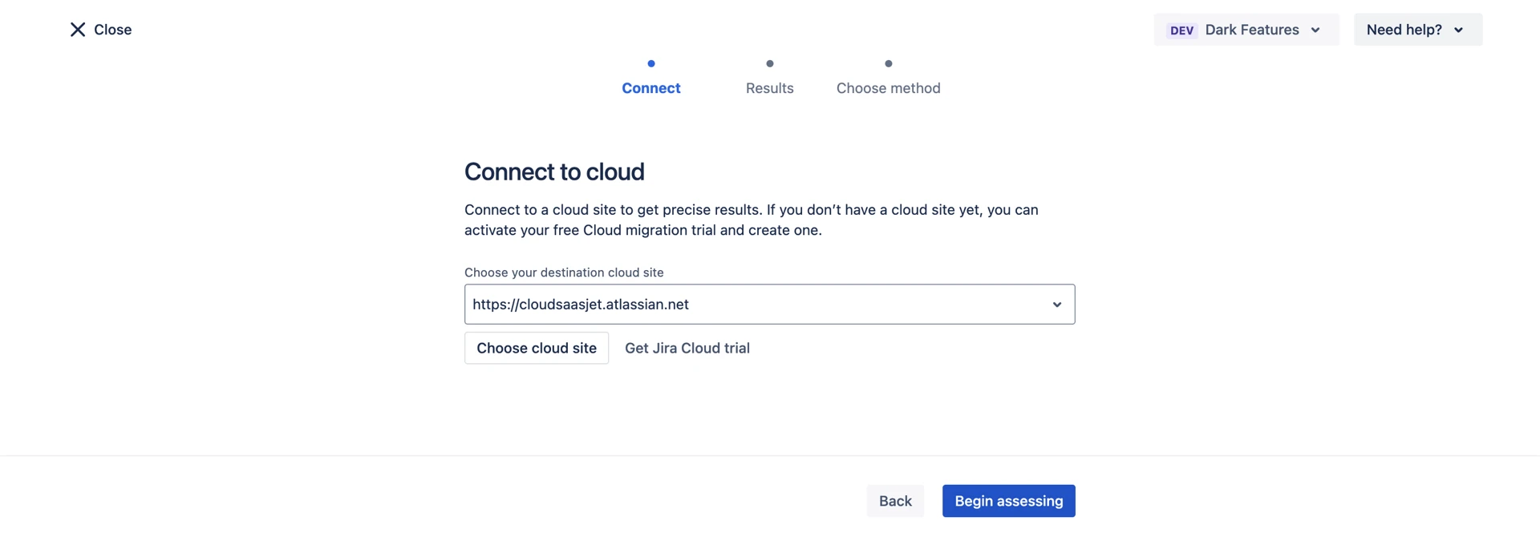Select the Connect step label
This screenshot has height=537, width=1540.
651,88
